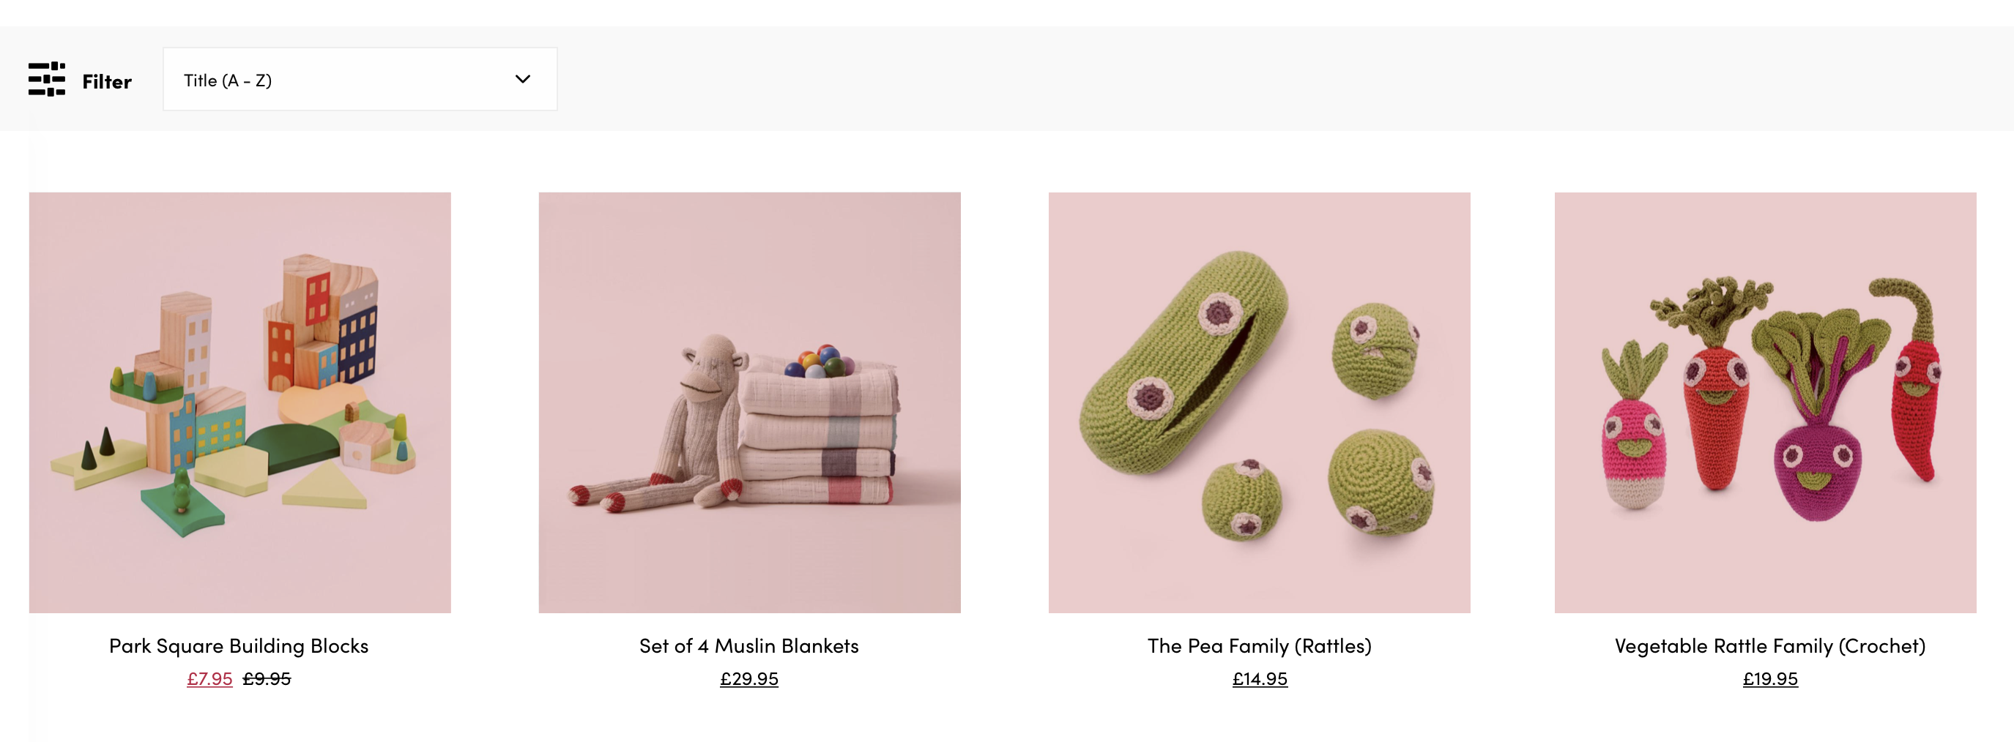Click the sort dropdown chevron arrow
The height and width of the screenshot is (742, 2014).
[523, 79]
